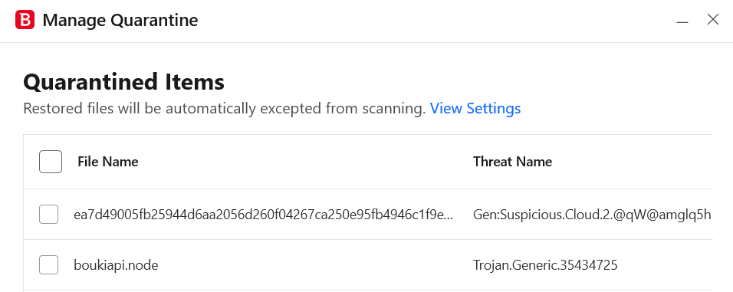This screenshot has width=733, height=292.
Task: Check the box for the ea7d49005fb... file
Action: pos(48,215)
